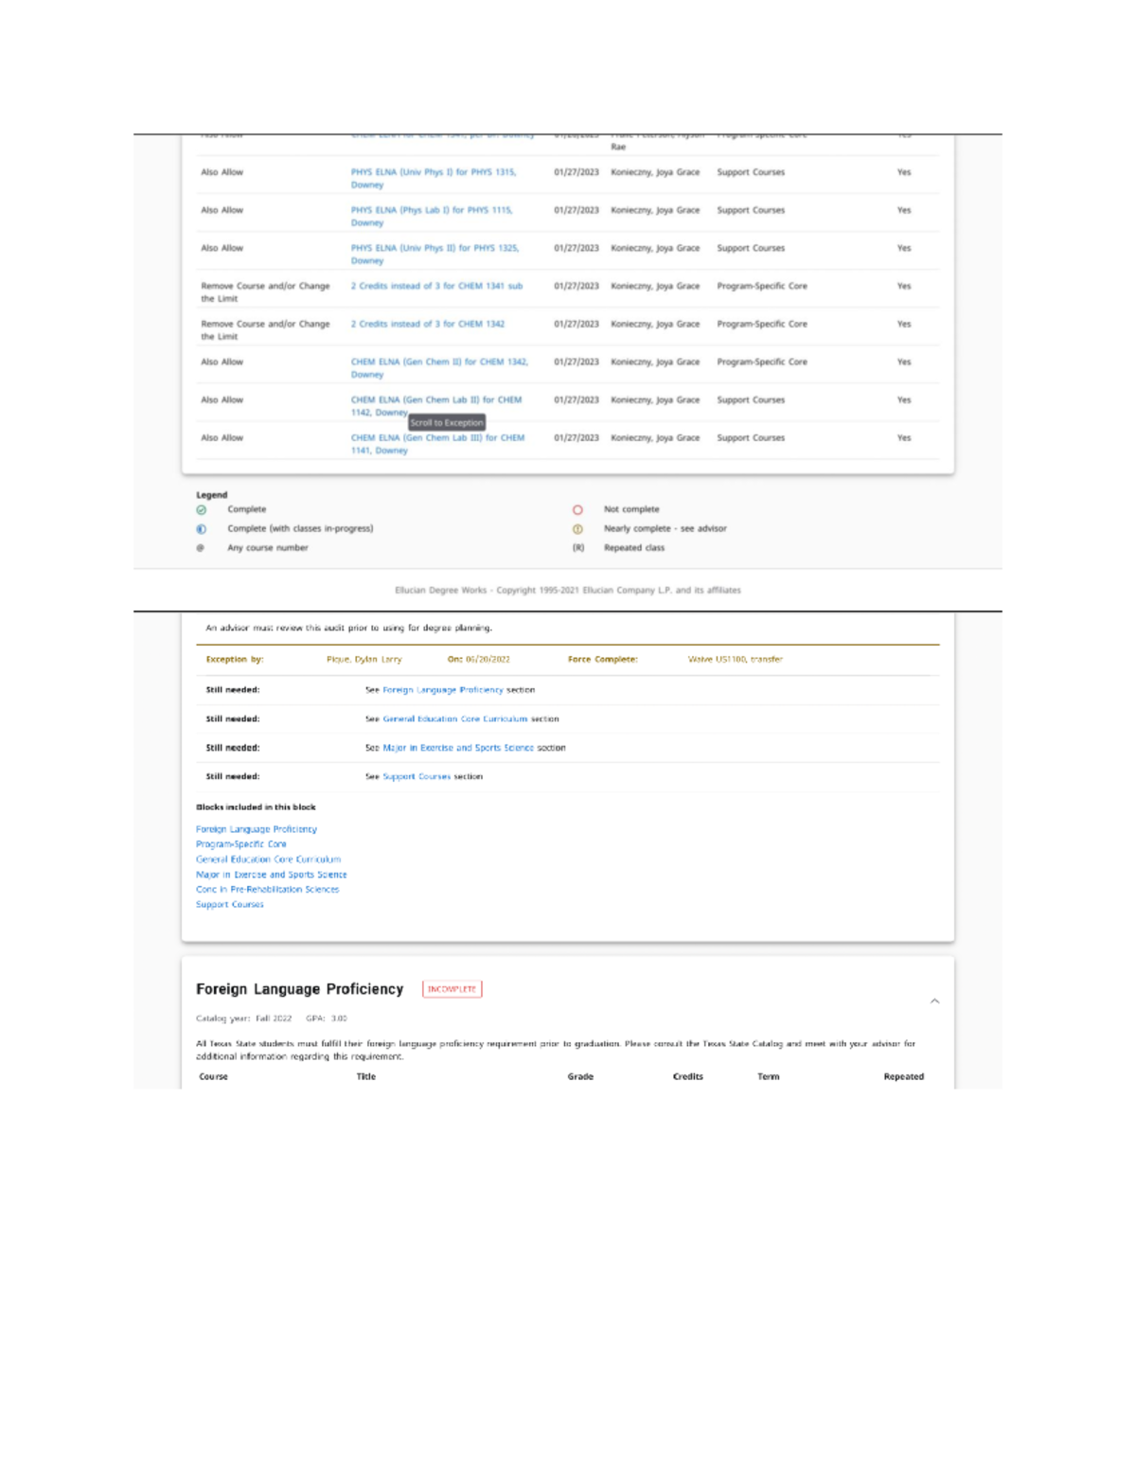Viewport: 1136px width, 1470px height.
Task: Click the Complete (with classes in-progress) icon
Action: coord(204,528)
